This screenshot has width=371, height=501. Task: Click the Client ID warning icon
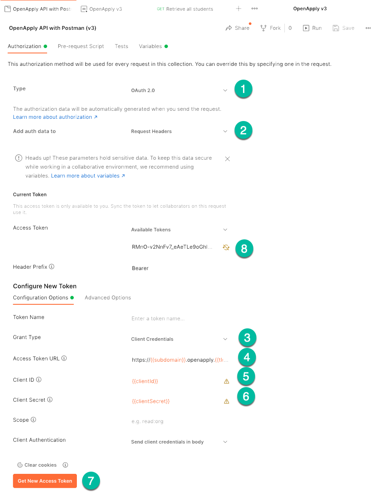tap(227, 381)
